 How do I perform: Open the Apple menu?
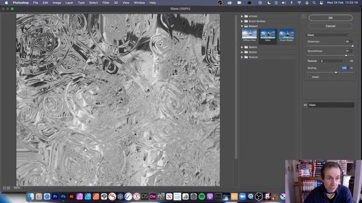[x=6, y=3]
